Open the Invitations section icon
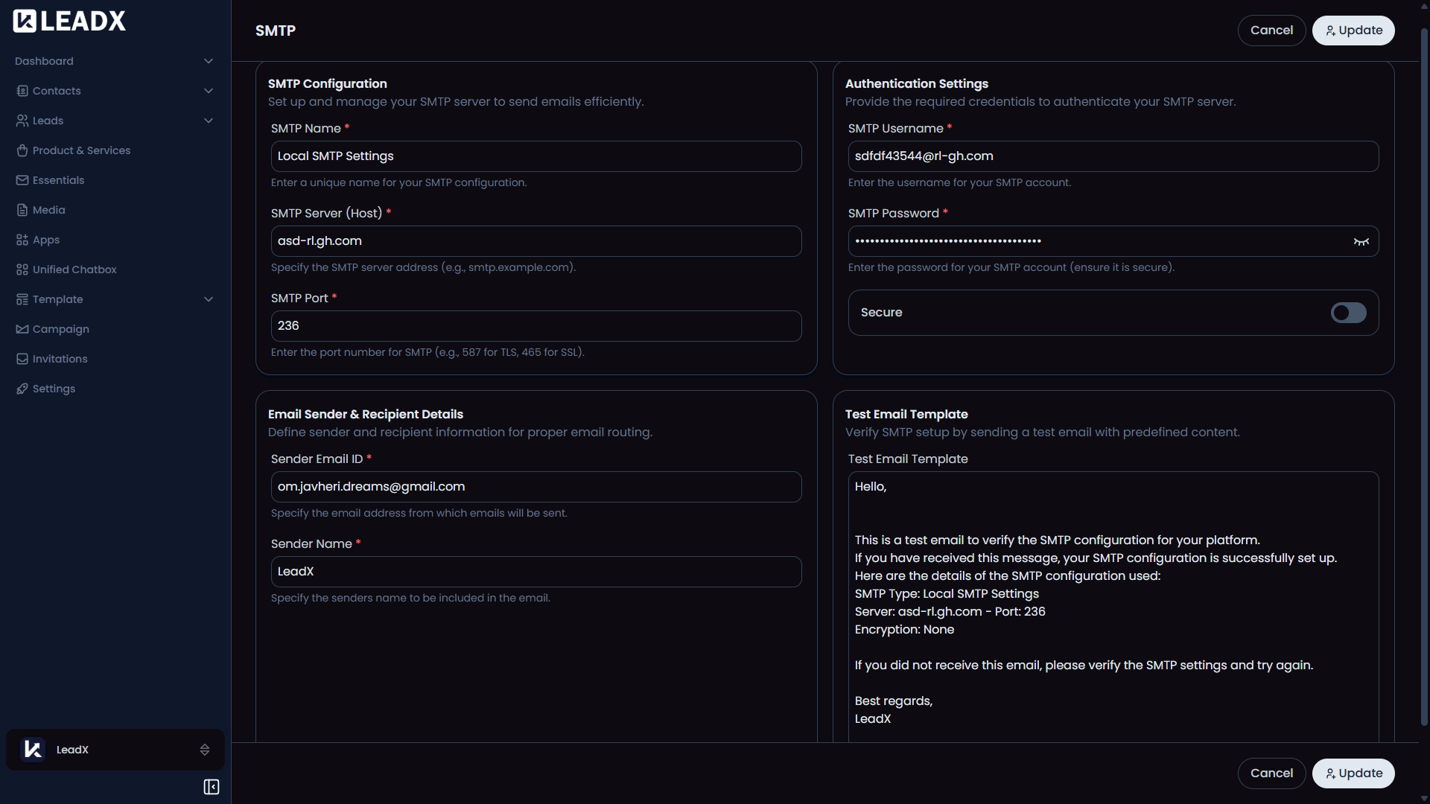The height and width of the screenshot is (804, 1430). click(x=22, y=359)
